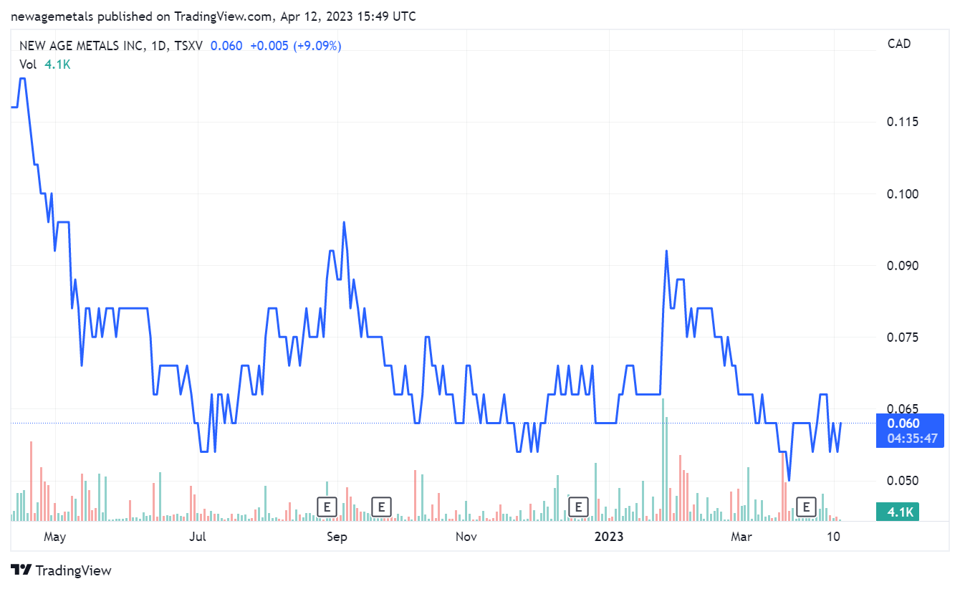Click the Nov label on time axis

(x=466, y=536)
